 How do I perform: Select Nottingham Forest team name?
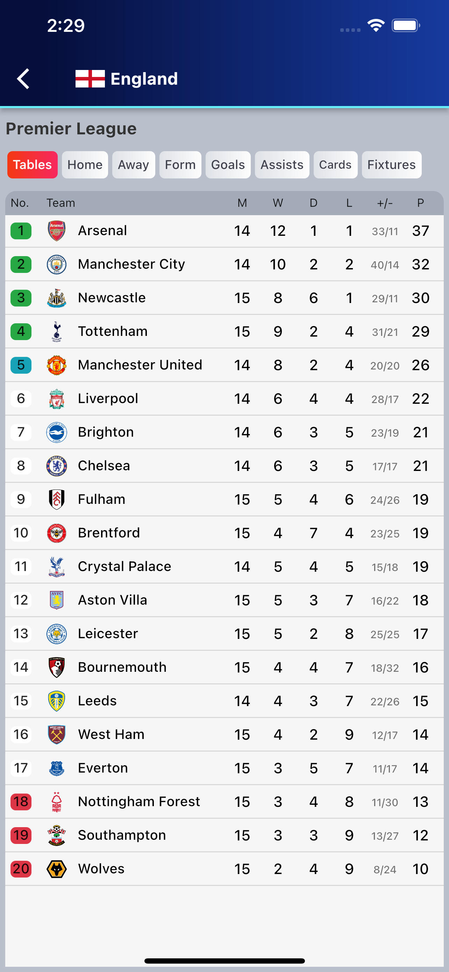[139, 802]
